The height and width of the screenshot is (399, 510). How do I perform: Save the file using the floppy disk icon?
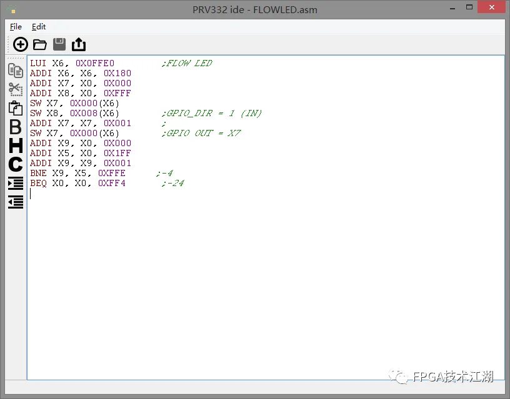tap(59, 44)
